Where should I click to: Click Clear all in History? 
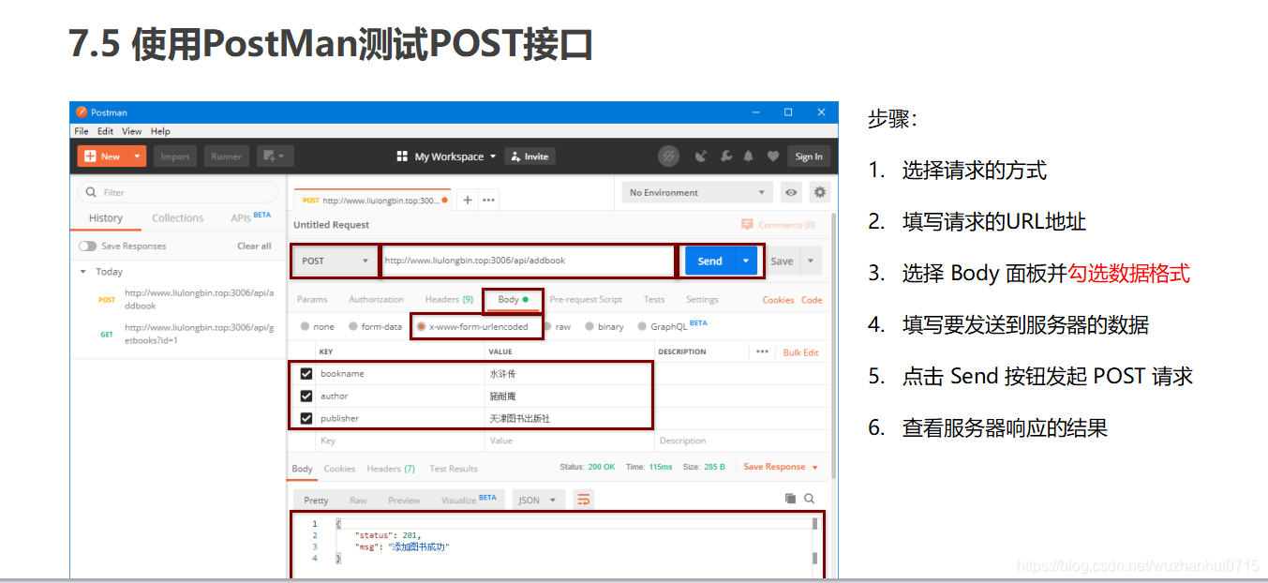click(x=254, y=246)
